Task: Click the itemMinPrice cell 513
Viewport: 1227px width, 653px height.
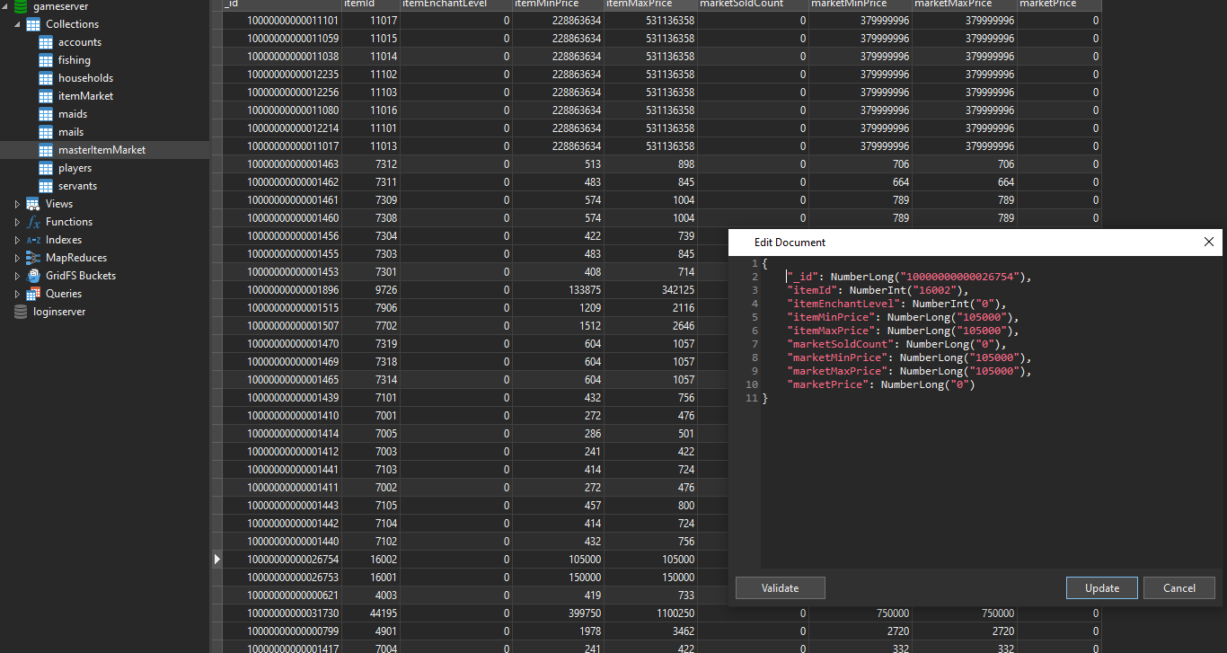Action: coord(557,164)
